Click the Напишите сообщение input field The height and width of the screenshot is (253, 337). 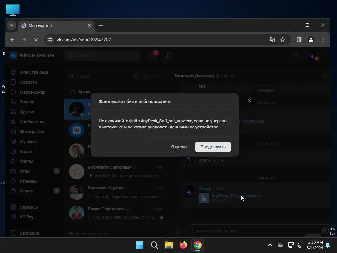(x=254, y=231)
